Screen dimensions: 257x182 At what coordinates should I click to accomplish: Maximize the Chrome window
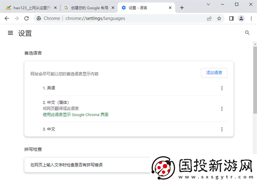click(x=236, y=4)
